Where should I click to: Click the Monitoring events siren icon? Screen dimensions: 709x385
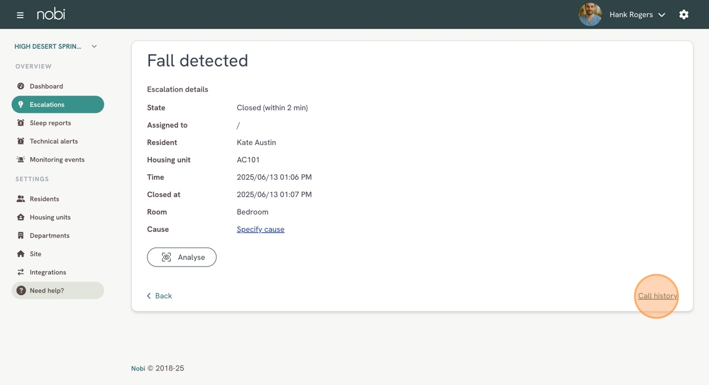tap(21, 159)
